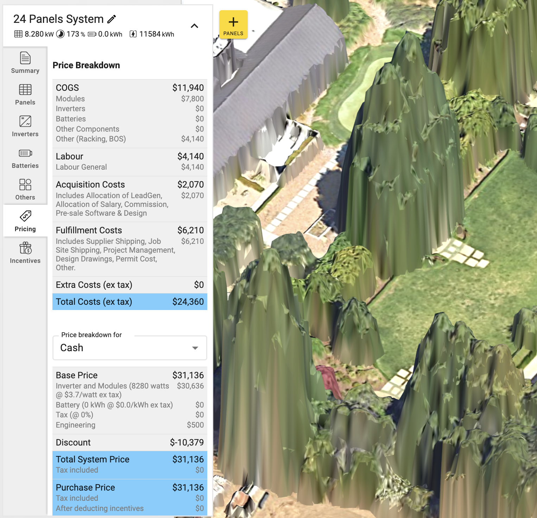Open the Inverters tab
537x518 pixels.
(x=25, y=126)
